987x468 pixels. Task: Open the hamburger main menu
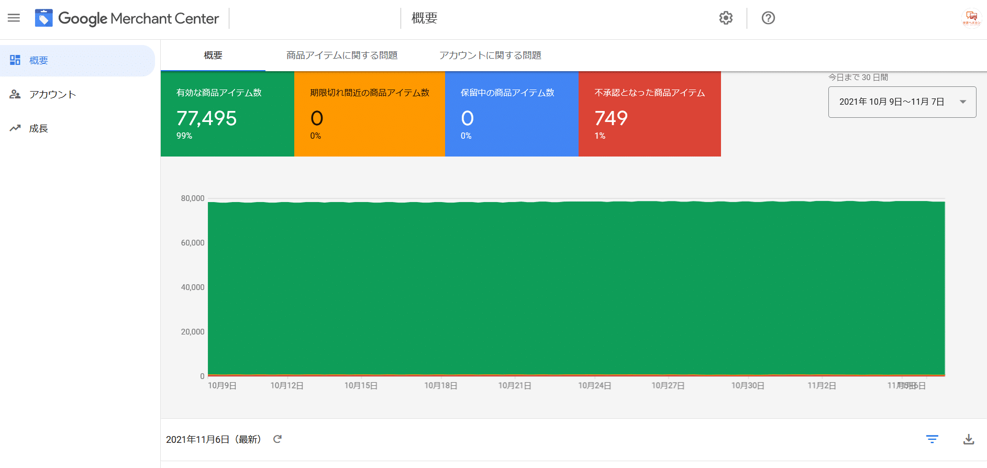coord(14,18)
